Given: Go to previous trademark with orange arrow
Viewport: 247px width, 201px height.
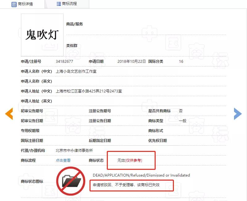Looking at the screenshot, I should [x=9, y=113].
